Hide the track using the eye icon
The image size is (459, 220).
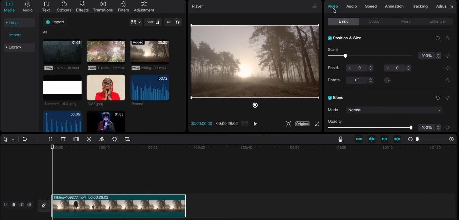click(x=22, y=205)
